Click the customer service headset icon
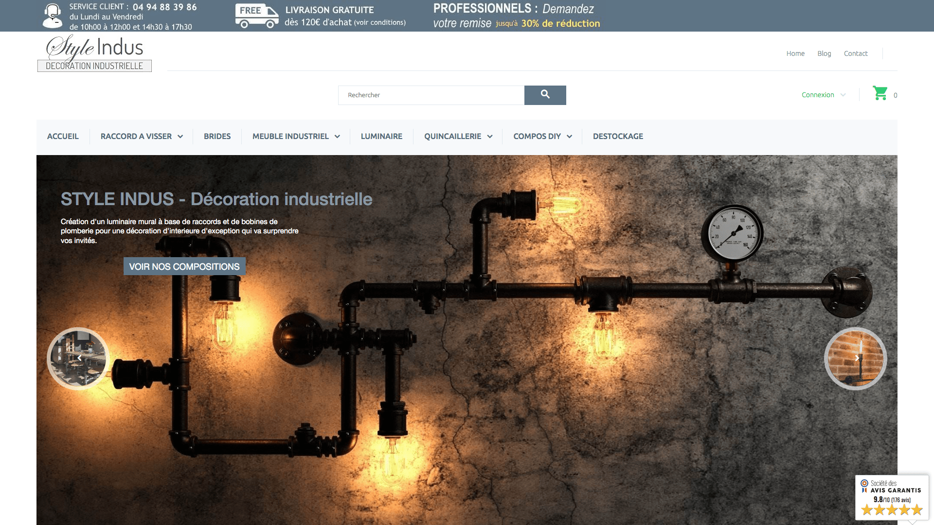 click(x=53, y=16)
